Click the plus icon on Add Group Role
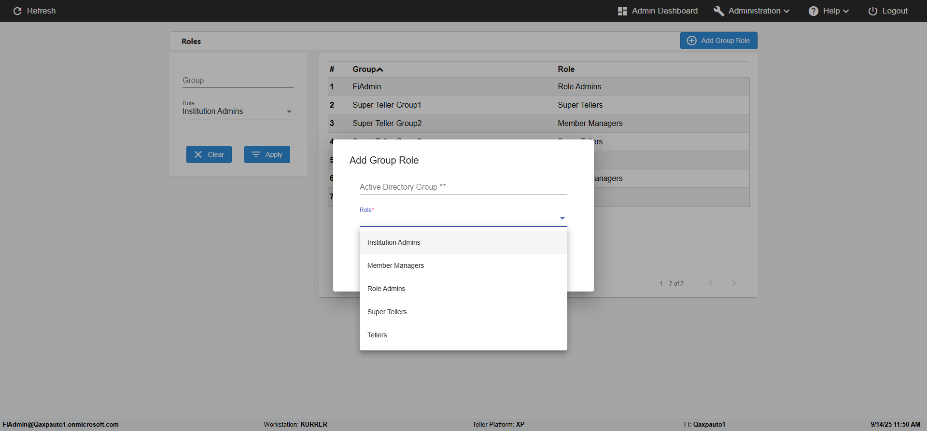 [691, 41]
